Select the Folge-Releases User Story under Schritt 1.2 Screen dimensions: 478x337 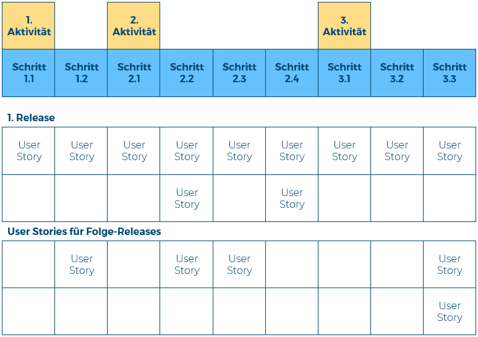(x=82, y=265)
